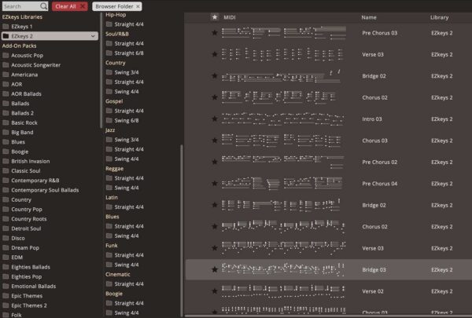The height and width of the screenshot is (318, 472).
Task: Favorite the Bridge 03 star
Action: (x=214, y=269)
